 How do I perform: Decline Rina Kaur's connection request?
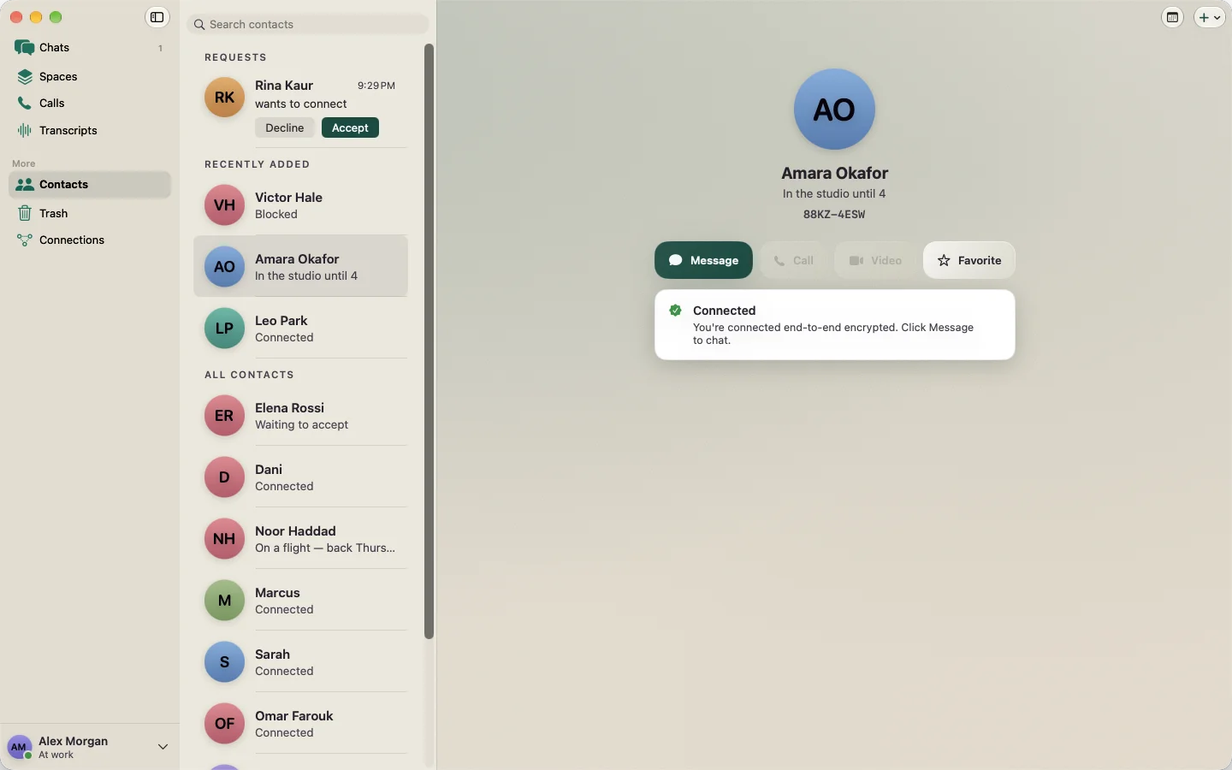[285, 127]
